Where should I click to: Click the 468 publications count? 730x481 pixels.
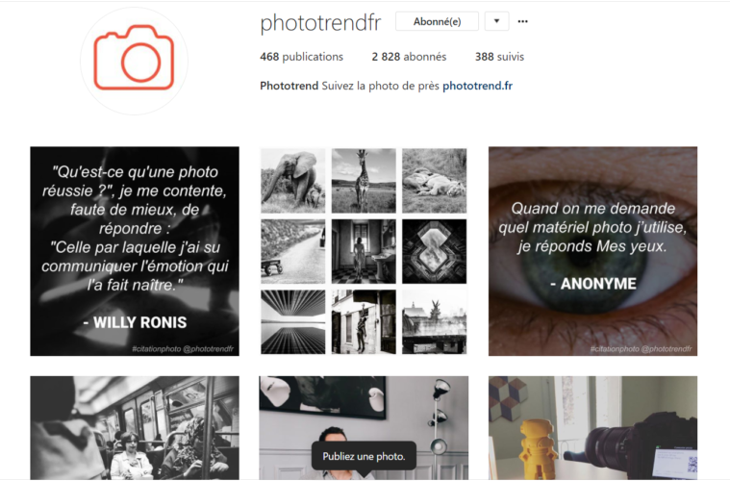(x=301, y=57)
